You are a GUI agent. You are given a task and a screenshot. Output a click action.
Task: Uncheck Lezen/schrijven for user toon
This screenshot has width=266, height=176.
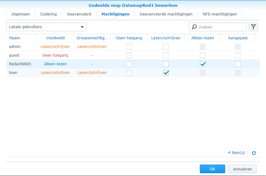click(166, 73)
